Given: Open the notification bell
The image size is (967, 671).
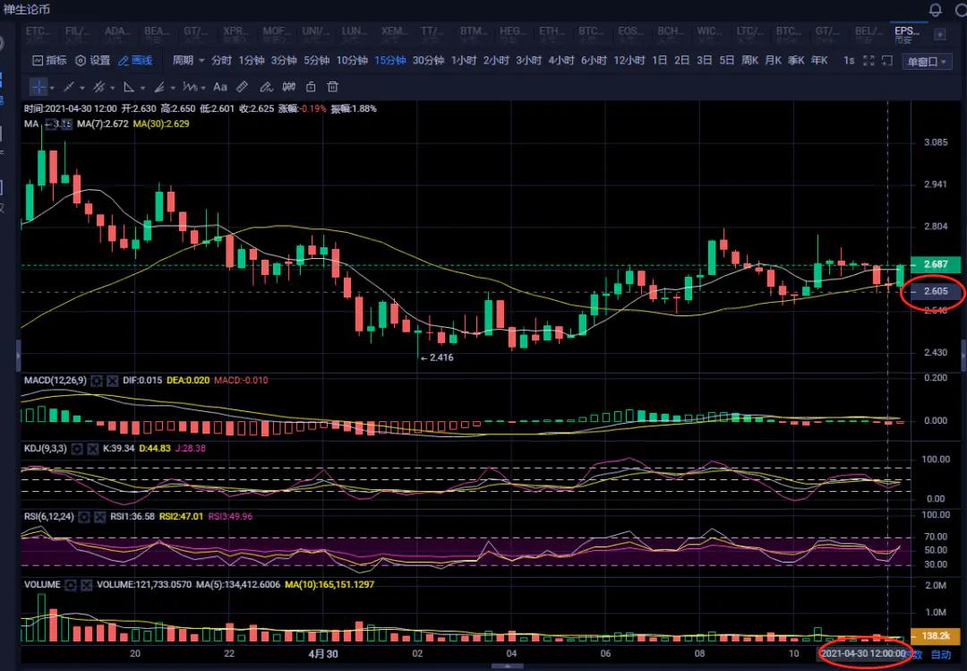Looking at the screenshot, I should [x=935, y=10].
